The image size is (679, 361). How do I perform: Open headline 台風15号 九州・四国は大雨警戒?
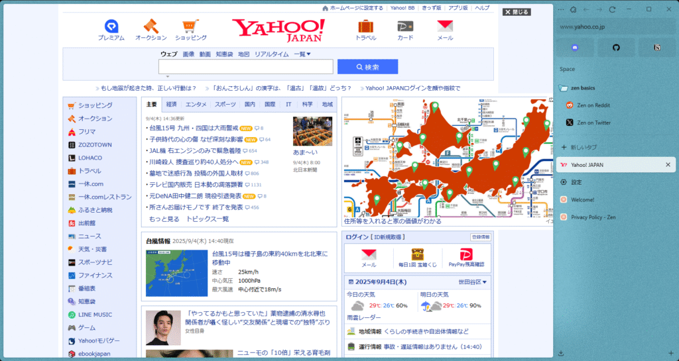coord(194,128)
